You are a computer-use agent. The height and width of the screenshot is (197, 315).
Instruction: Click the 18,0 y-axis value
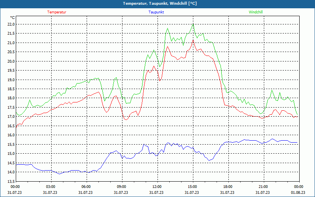point(11,98)
